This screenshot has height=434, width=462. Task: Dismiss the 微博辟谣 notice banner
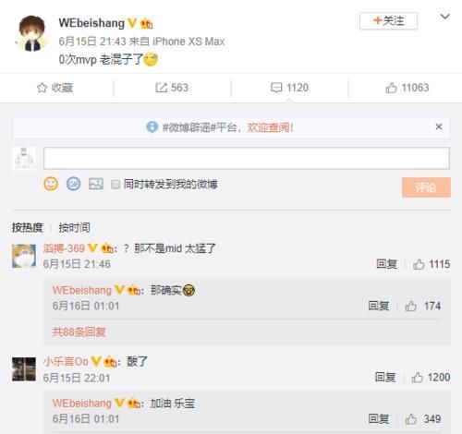pos(439,127)
